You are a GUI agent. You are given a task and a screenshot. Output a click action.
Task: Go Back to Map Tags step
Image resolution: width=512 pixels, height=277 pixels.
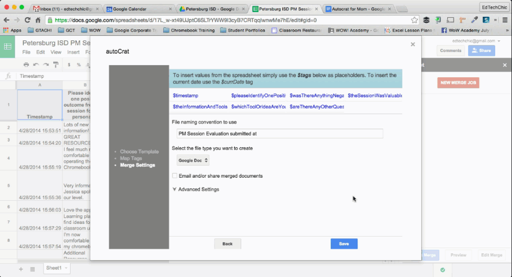[x=227, y=244]
